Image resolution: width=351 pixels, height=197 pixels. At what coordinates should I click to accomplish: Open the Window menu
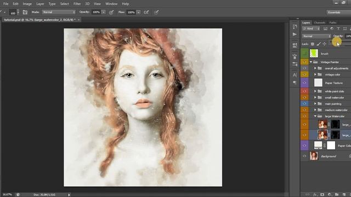111,4
